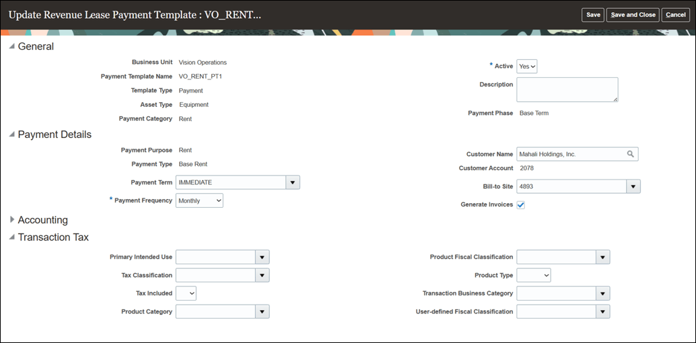Click the Base Term payment phase value
The height and width of the screenshot is (343, 696).
(x=534, y=113)
